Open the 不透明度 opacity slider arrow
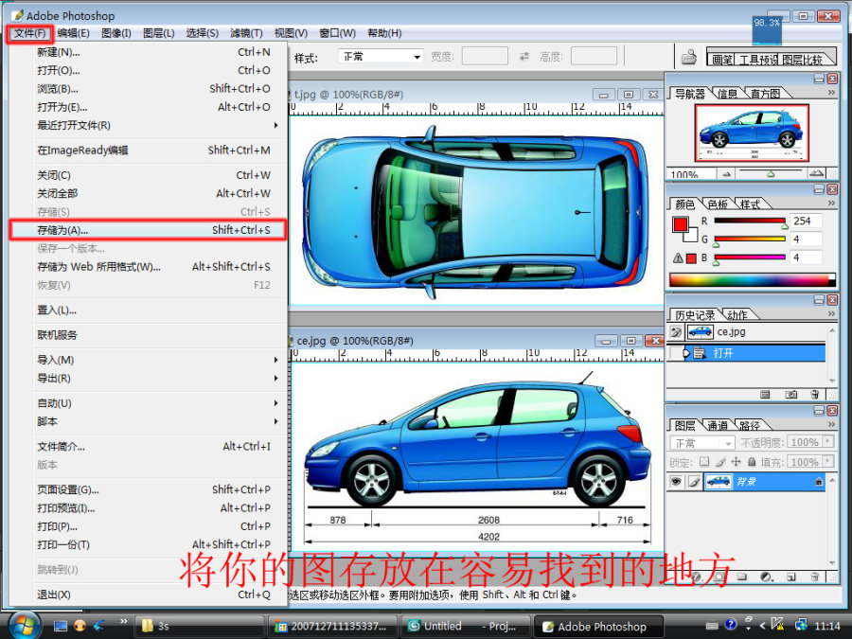Screen dimensions: 852x639 (x=828, y=442)
